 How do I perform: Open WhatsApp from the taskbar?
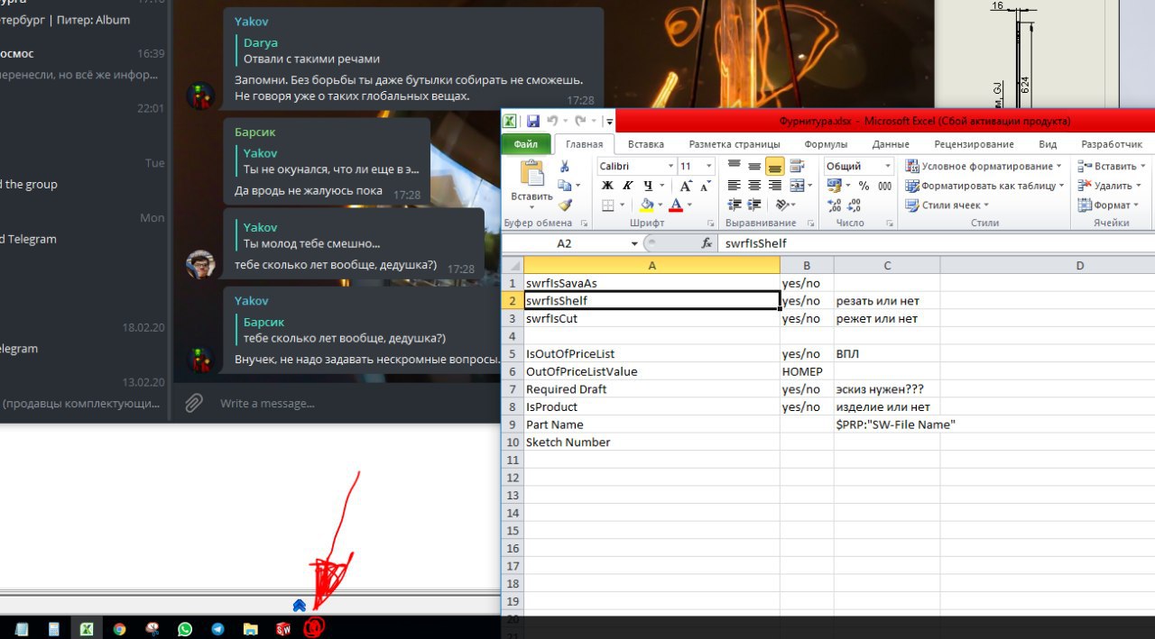185,628
